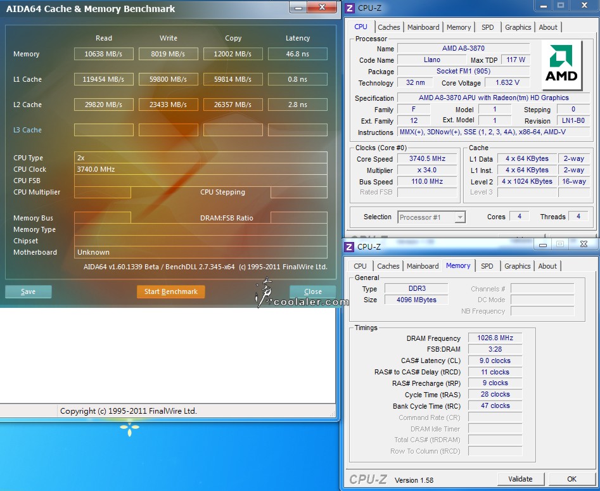Open Graphics tab in CPU-Z processor window
This screenshot has width=600, height=491.
point(518,27)
